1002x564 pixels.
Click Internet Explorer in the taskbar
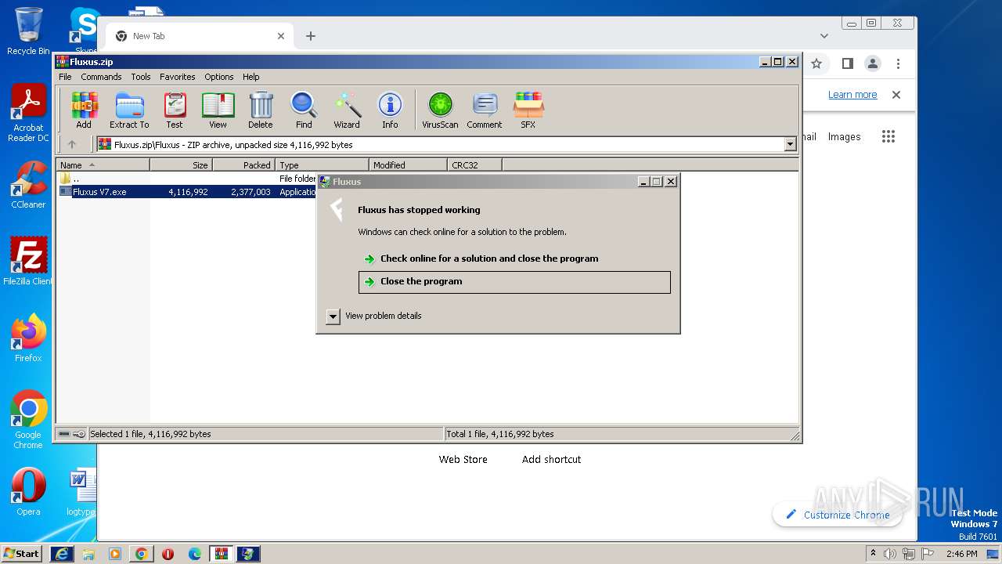62,554
